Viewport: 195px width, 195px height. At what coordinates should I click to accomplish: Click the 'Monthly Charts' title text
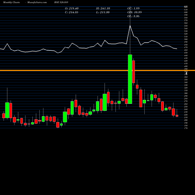[11, 2]
